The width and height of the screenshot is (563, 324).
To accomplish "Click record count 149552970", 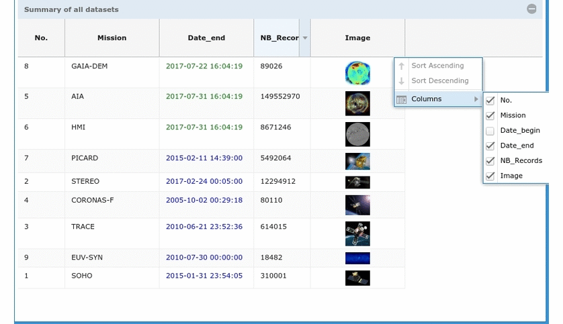I will [280, 97].
